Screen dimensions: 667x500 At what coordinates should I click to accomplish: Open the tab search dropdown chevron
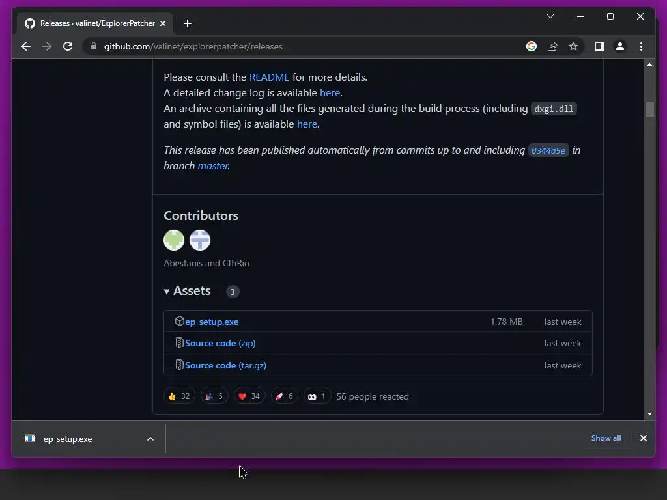click(550, 16)
